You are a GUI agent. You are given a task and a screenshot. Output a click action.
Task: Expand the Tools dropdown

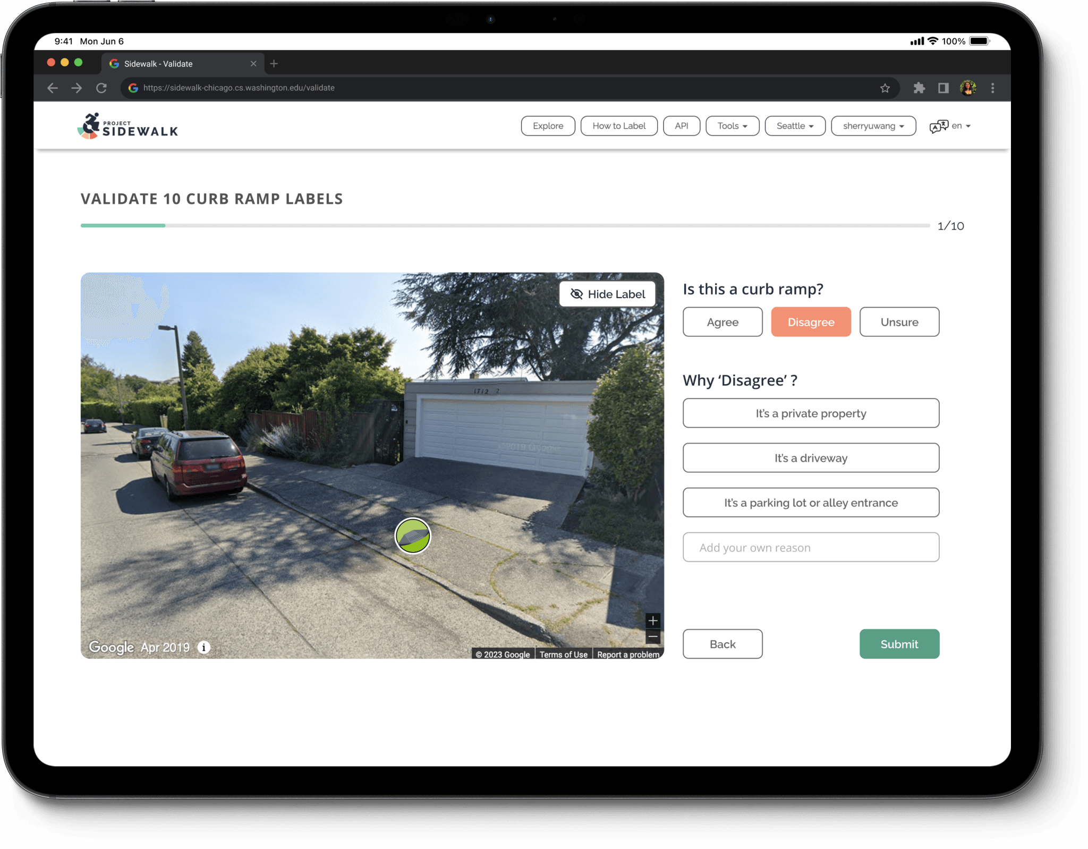732,126
